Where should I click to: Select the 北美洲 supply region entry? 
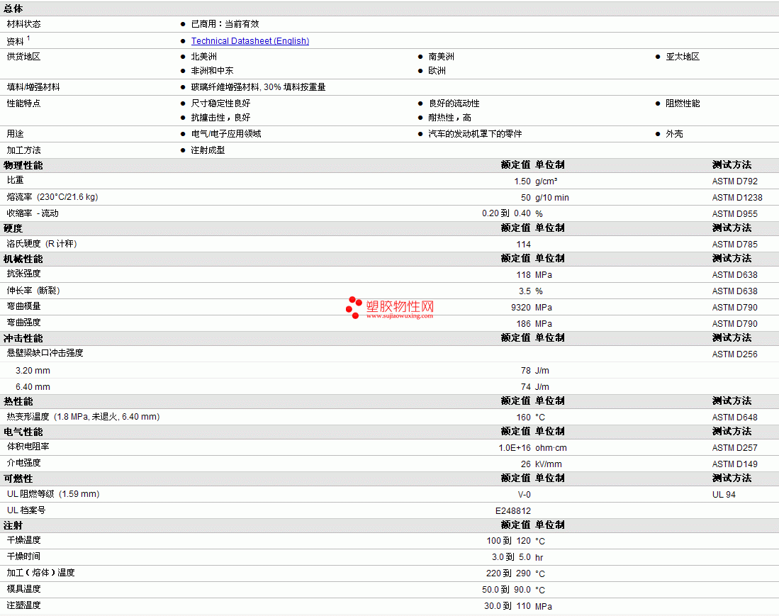[x=203, y=57]
